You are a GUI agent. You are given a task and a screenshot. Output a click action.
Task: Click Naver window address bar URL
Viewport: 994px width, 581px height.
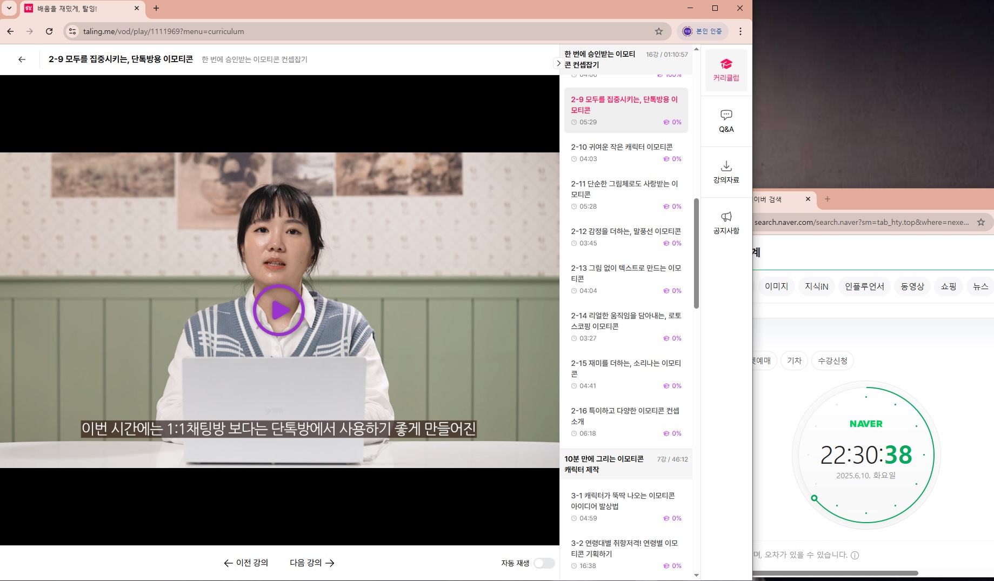coord(861,222)
